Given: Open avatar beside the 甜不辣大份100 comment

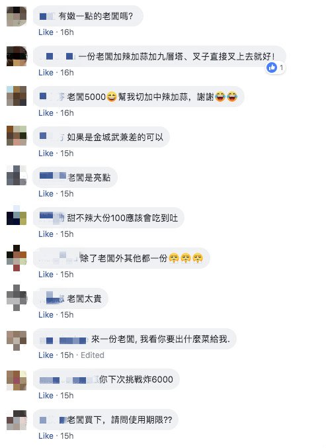Looking at the screenshot, I should point(17,215).
